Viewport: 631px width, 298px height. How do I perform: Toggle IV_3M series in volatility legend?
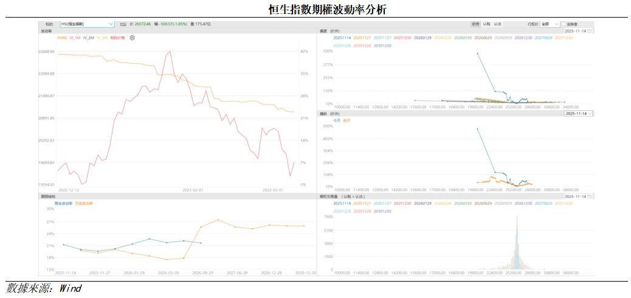point(102,38)
